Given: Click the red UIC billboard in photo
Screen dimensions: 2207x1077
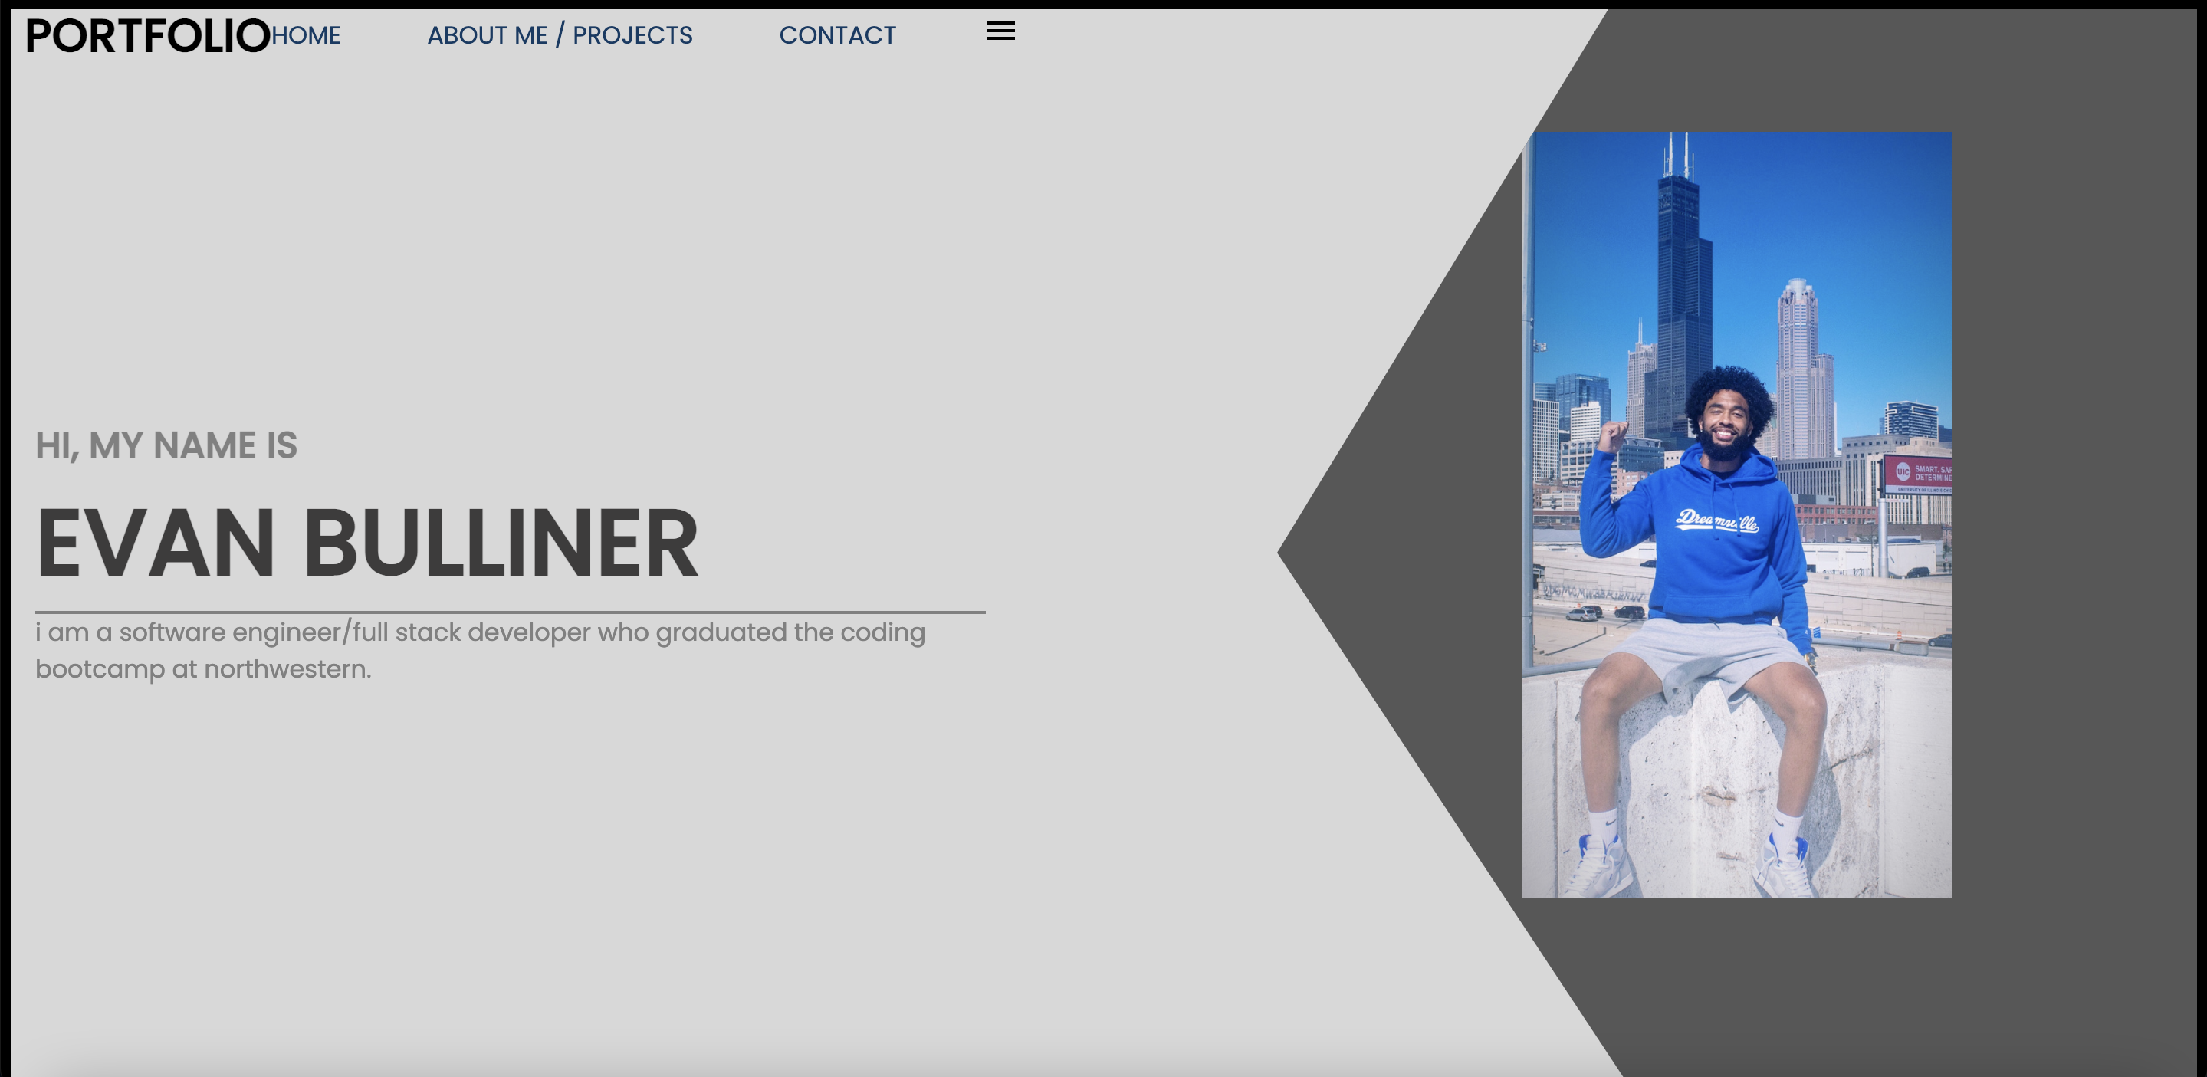Looking at the screenshot, I should 1918,474.
